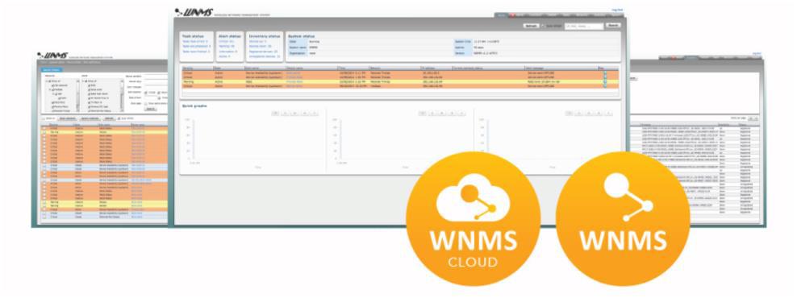The height and width of the screenshot is (298, 797).
Task: Expand the top node in the Networks tree
Action: [46, 81]
